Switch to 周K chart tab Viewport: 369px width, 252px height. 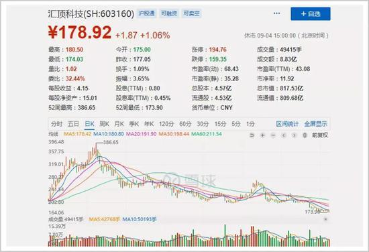104,124
